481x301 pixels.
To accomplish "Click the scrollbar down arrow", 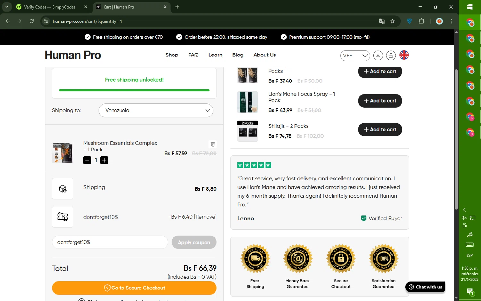I will click(456, 298).
